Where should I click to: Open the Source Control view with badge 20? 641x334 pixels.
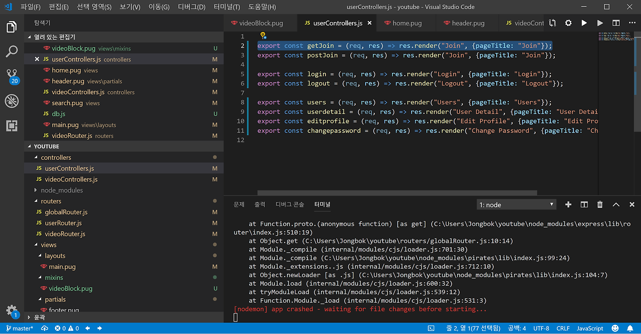click(x=12, y=76)
